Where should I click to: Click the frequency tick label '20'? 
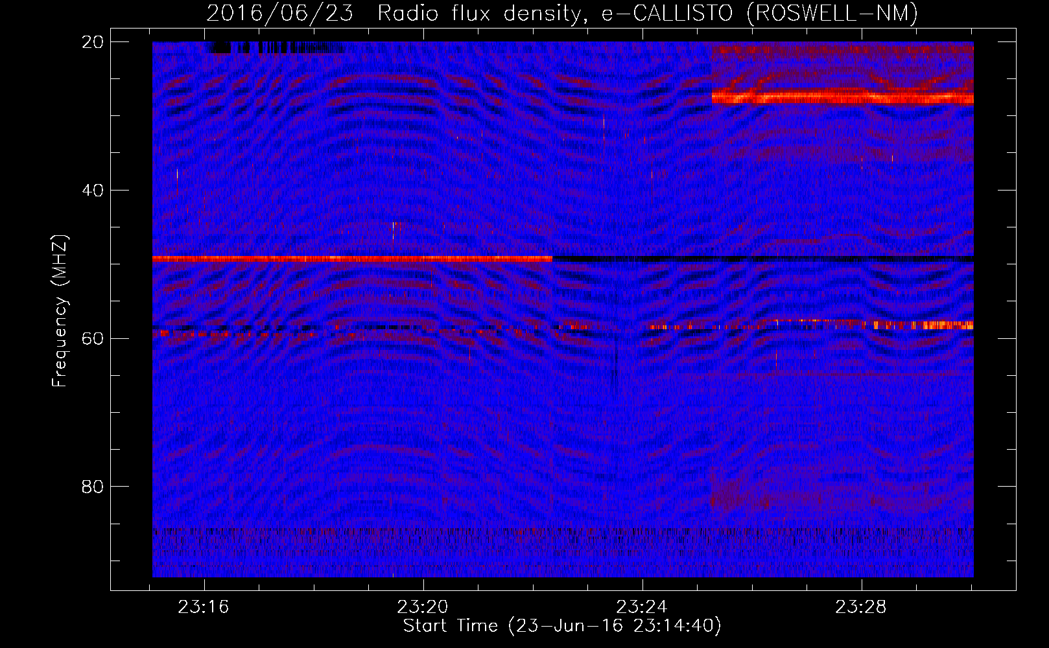tap(93, 42)
